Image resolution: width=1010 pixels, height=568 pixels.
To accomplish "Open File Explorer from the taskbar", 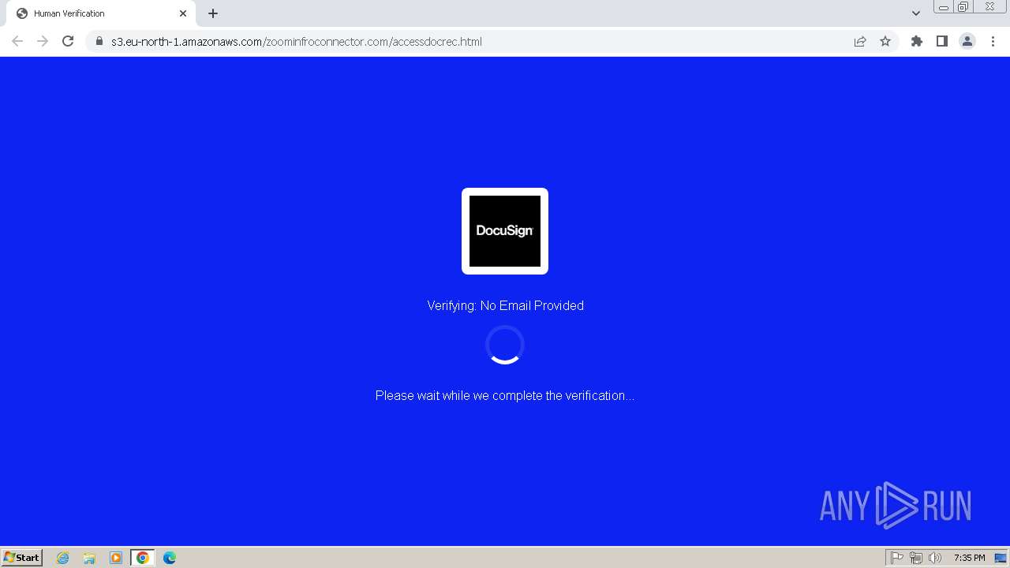I will 89,558.
